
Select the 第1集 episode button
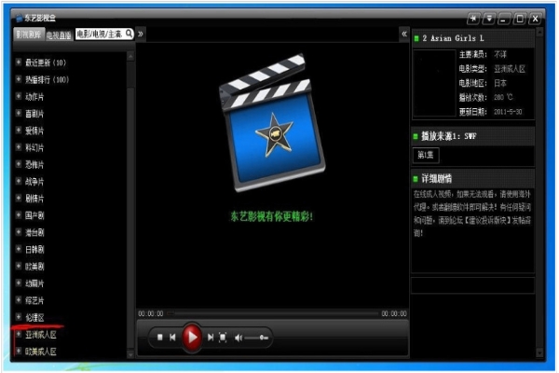click(426, 154)
